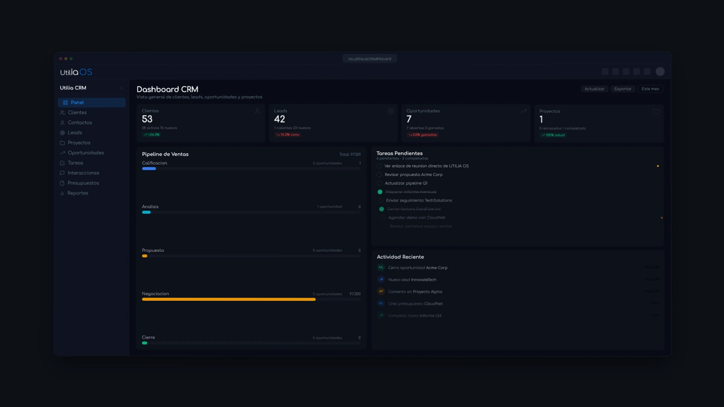The image size is (724, 407).
Task: Expand the Negociacion pipeline stage
Action: (155, 294)
